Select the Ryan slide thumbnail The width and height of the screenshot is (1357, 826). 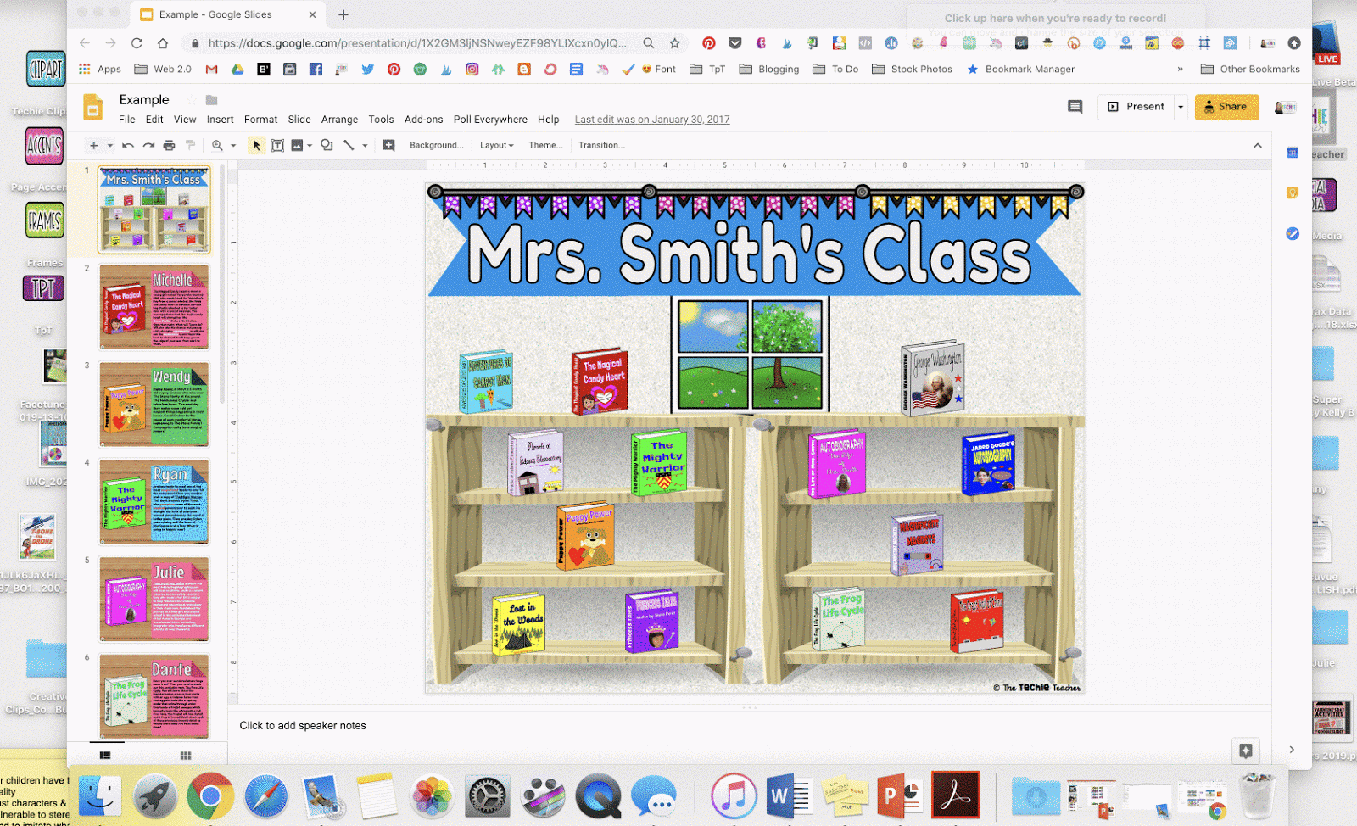[154, 501]
